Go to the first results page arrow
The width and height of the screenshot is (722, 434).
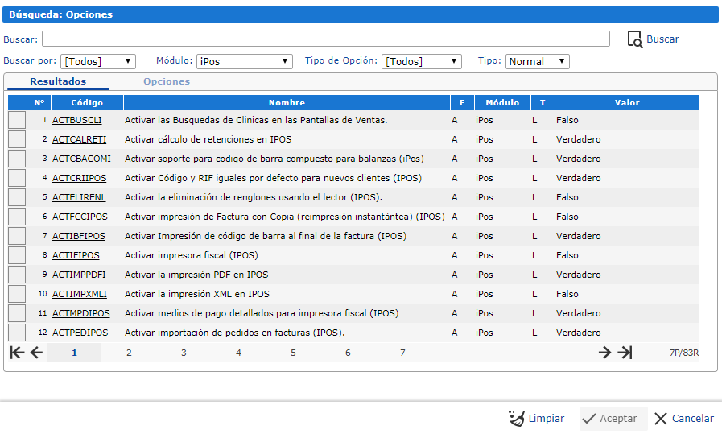(17, 353)
